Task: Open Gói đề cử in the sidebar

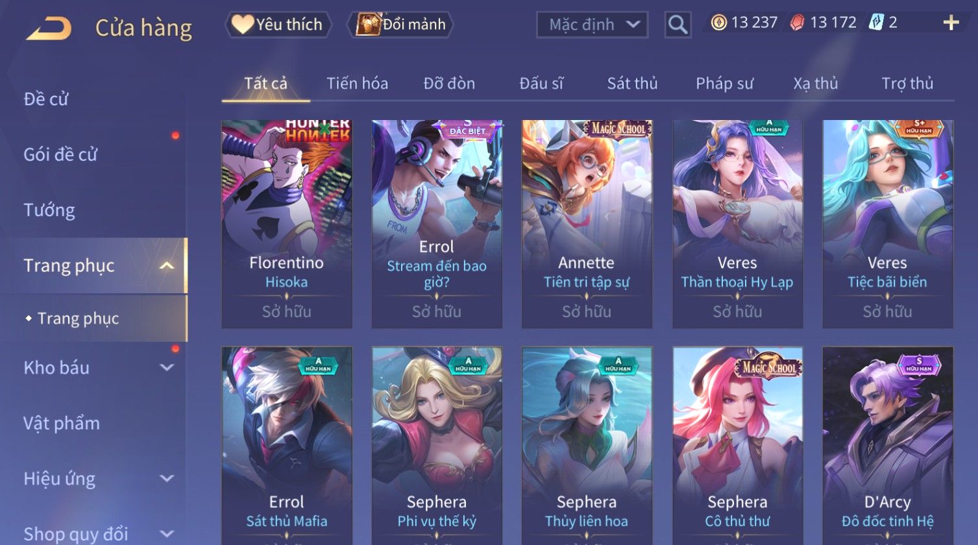Action: tap(60, 154)
